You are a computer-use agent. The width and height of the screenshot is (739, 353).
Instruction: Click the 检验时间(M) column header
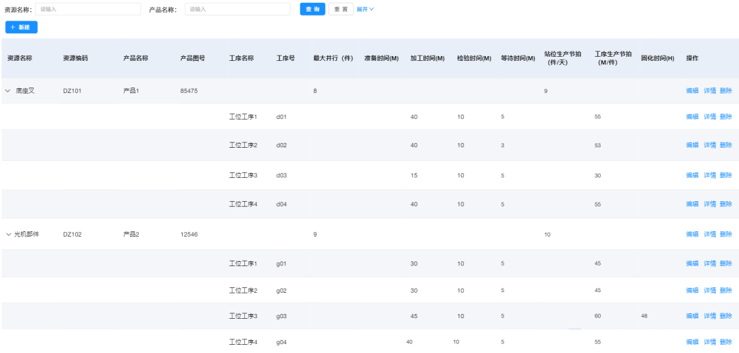(x=474, y=58)
